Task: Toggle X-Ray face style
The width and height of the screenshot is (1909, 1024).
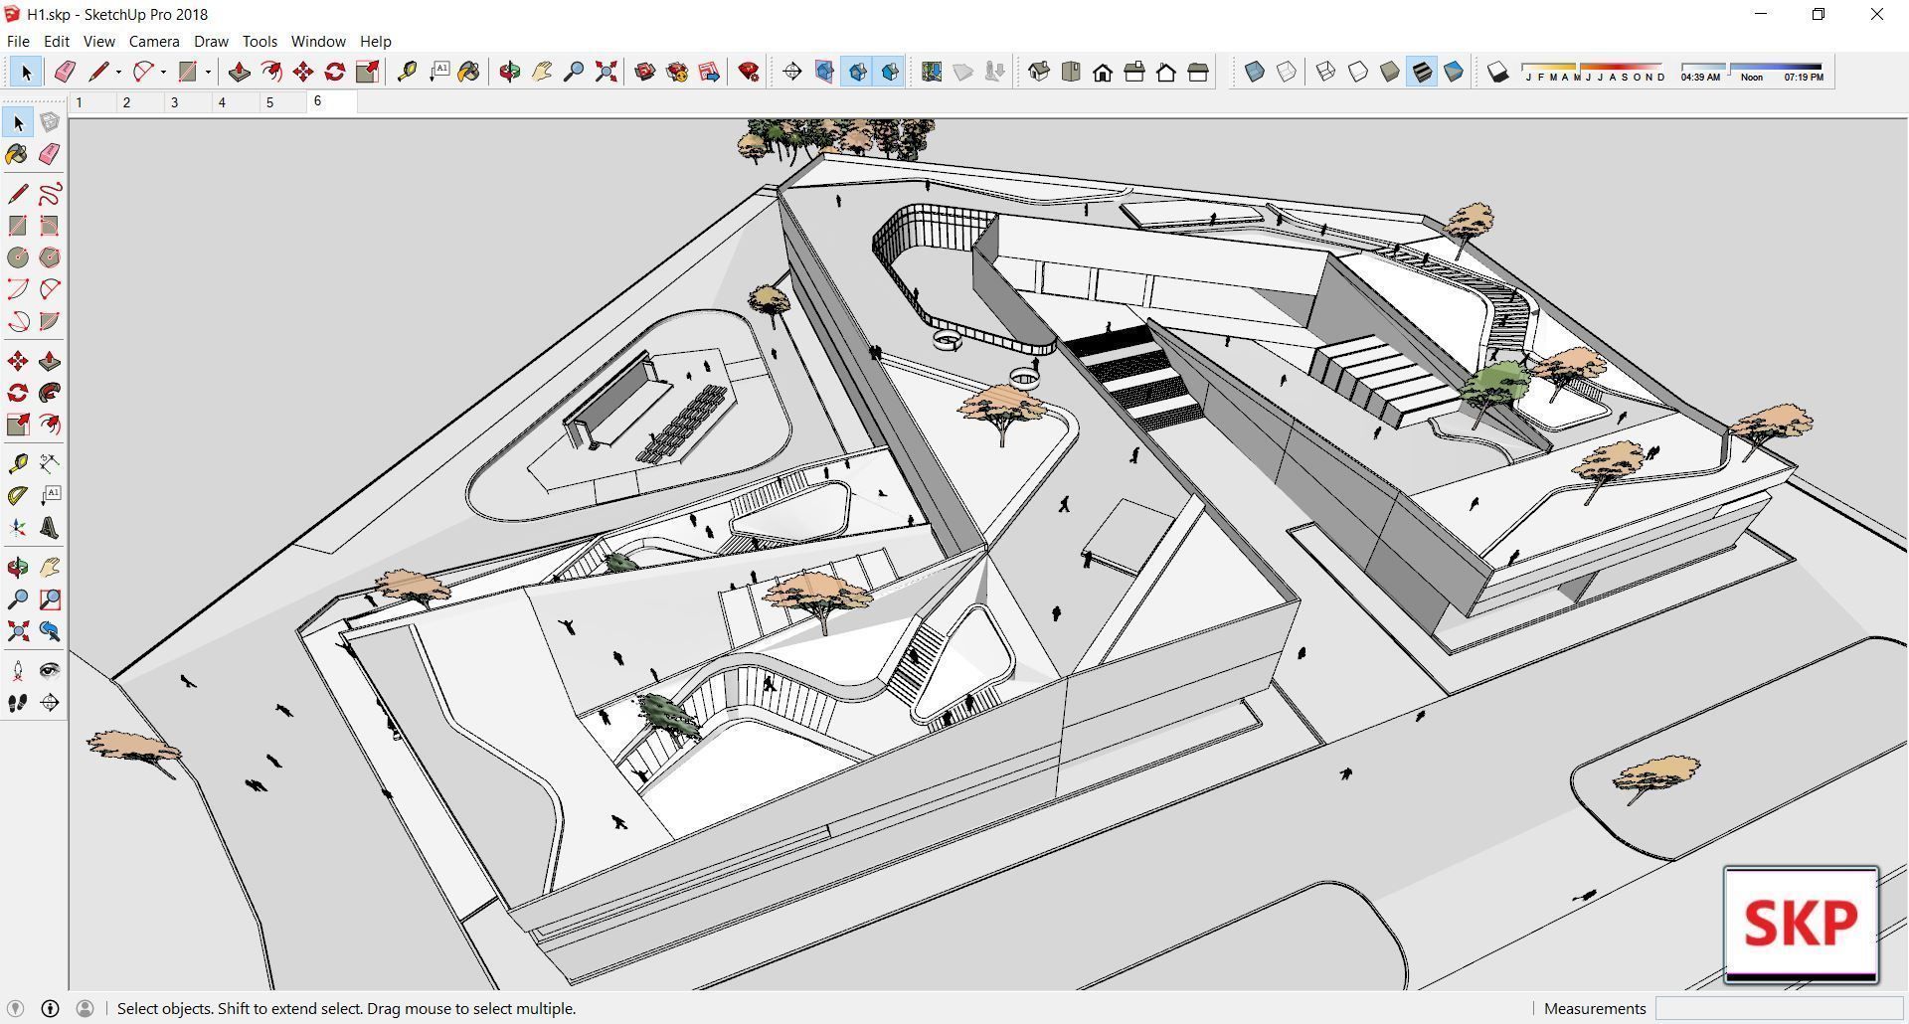Action: click(x=1255, y=72)
